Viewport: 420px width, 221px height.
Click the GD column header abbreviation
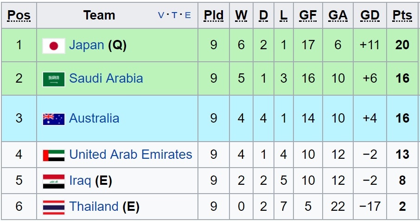tap(370, 15)
